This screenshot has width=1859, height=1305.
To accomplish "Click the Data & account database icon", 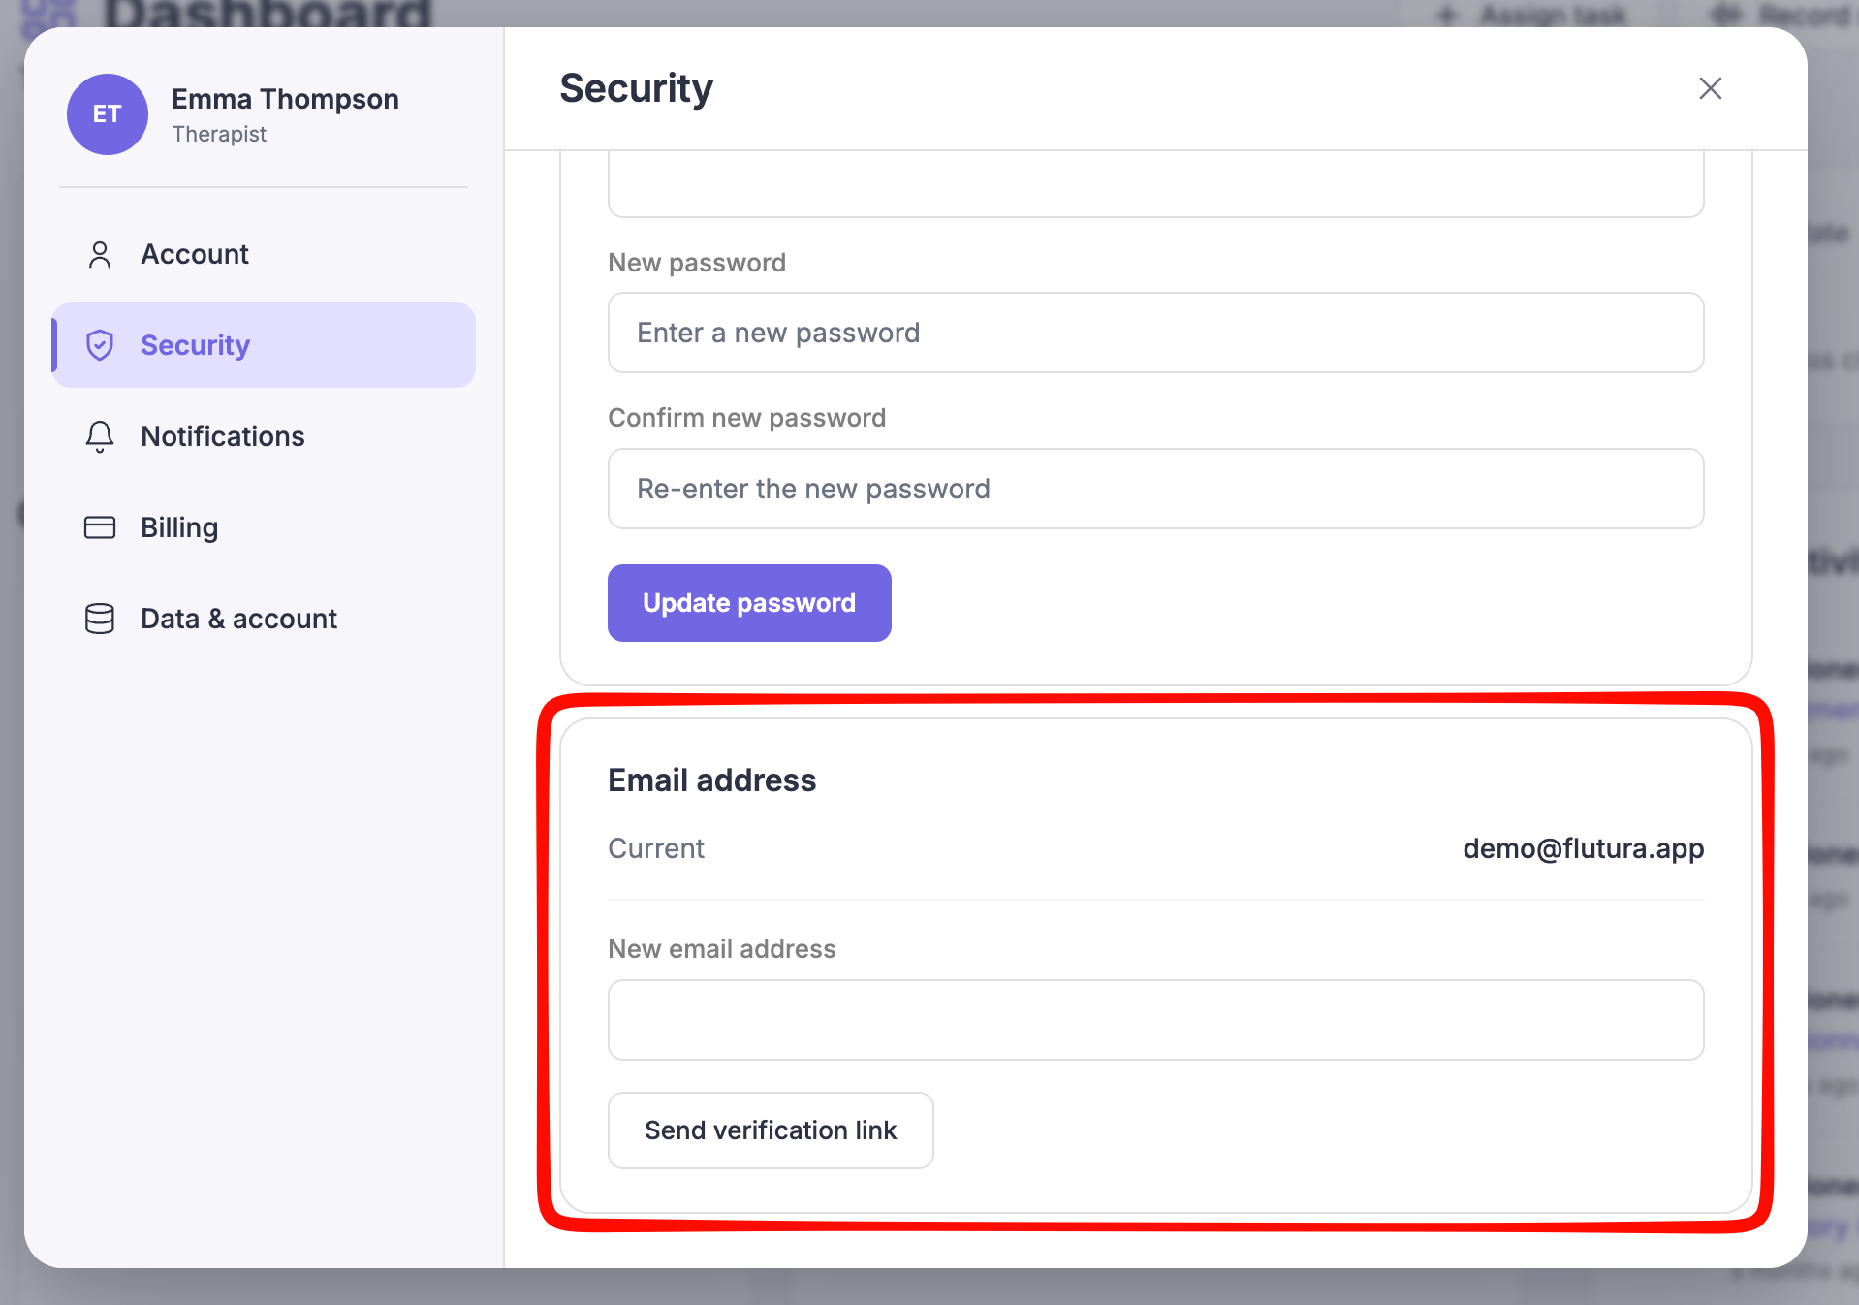I will [100, 619].
